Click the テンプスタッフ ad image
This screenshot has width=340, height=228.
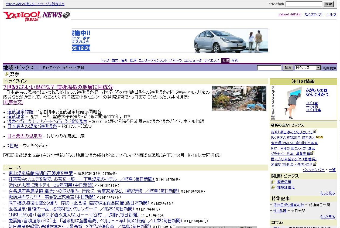pos(287,103)
